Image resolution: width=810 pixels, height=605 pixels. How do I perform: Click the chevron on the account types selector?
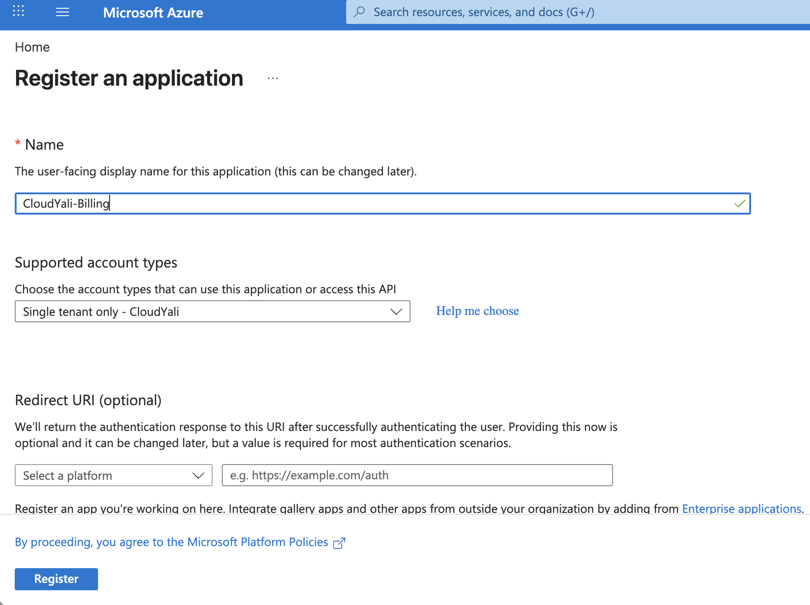click(395, 312)
